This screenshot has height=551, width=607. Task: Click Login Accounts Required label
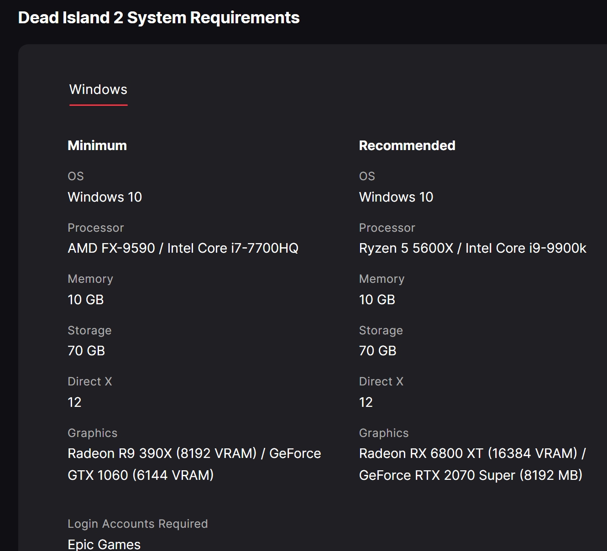138,524
